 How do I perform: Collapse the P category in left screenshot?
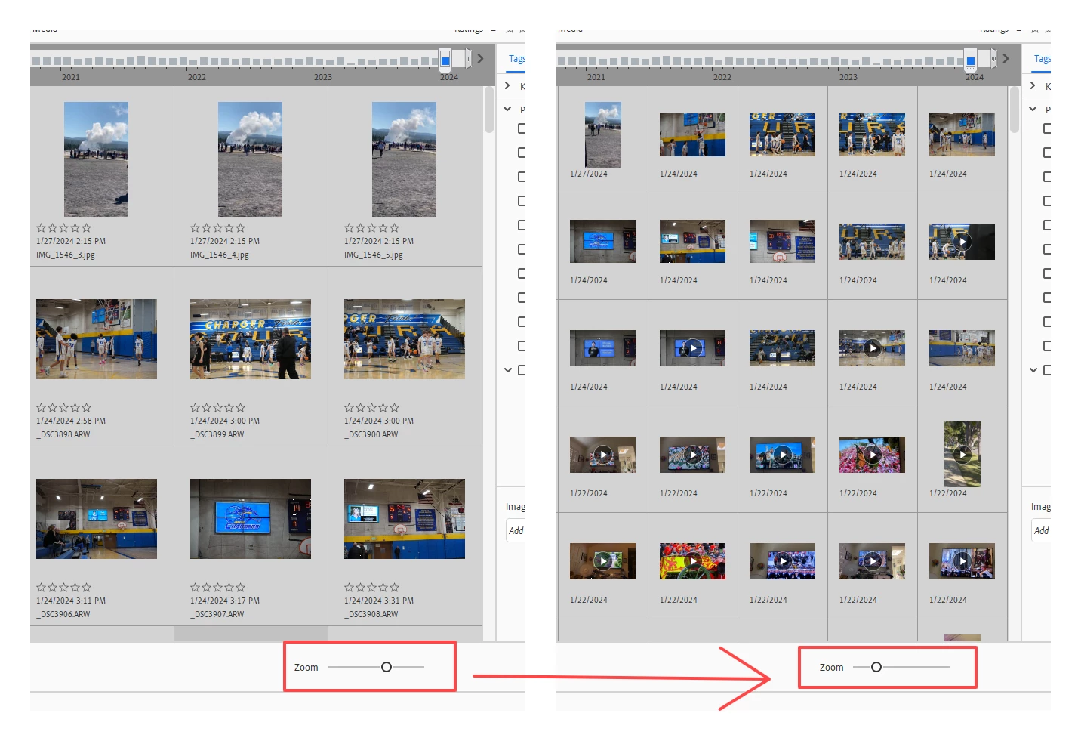click(507, 109)
